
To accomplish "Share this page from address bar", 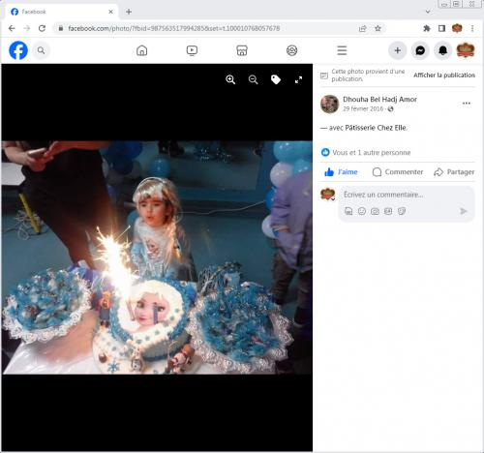I will coord(363,28).
